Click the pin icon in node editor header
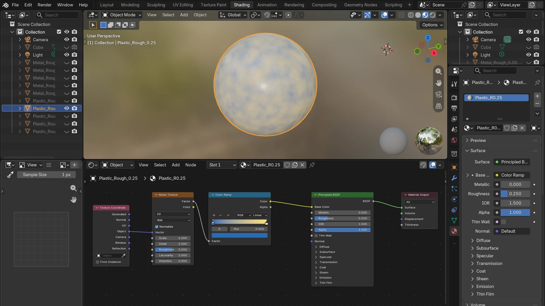Viewport: 545px width, 306px height. (x=312, y=165)
